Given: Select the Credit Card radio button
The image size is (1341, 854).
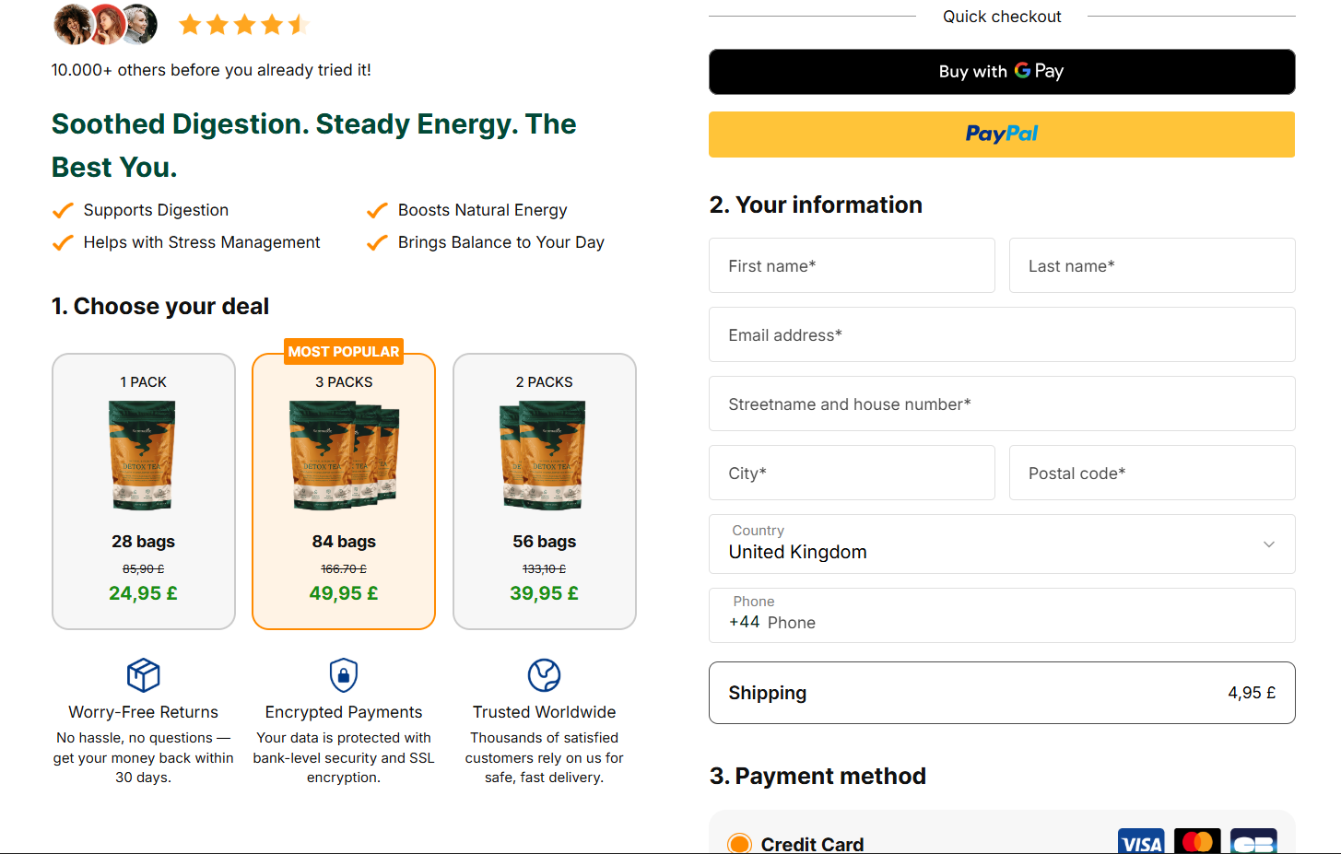Looking at the screenshot, I should pyautogui.click(x=739, y=844).
